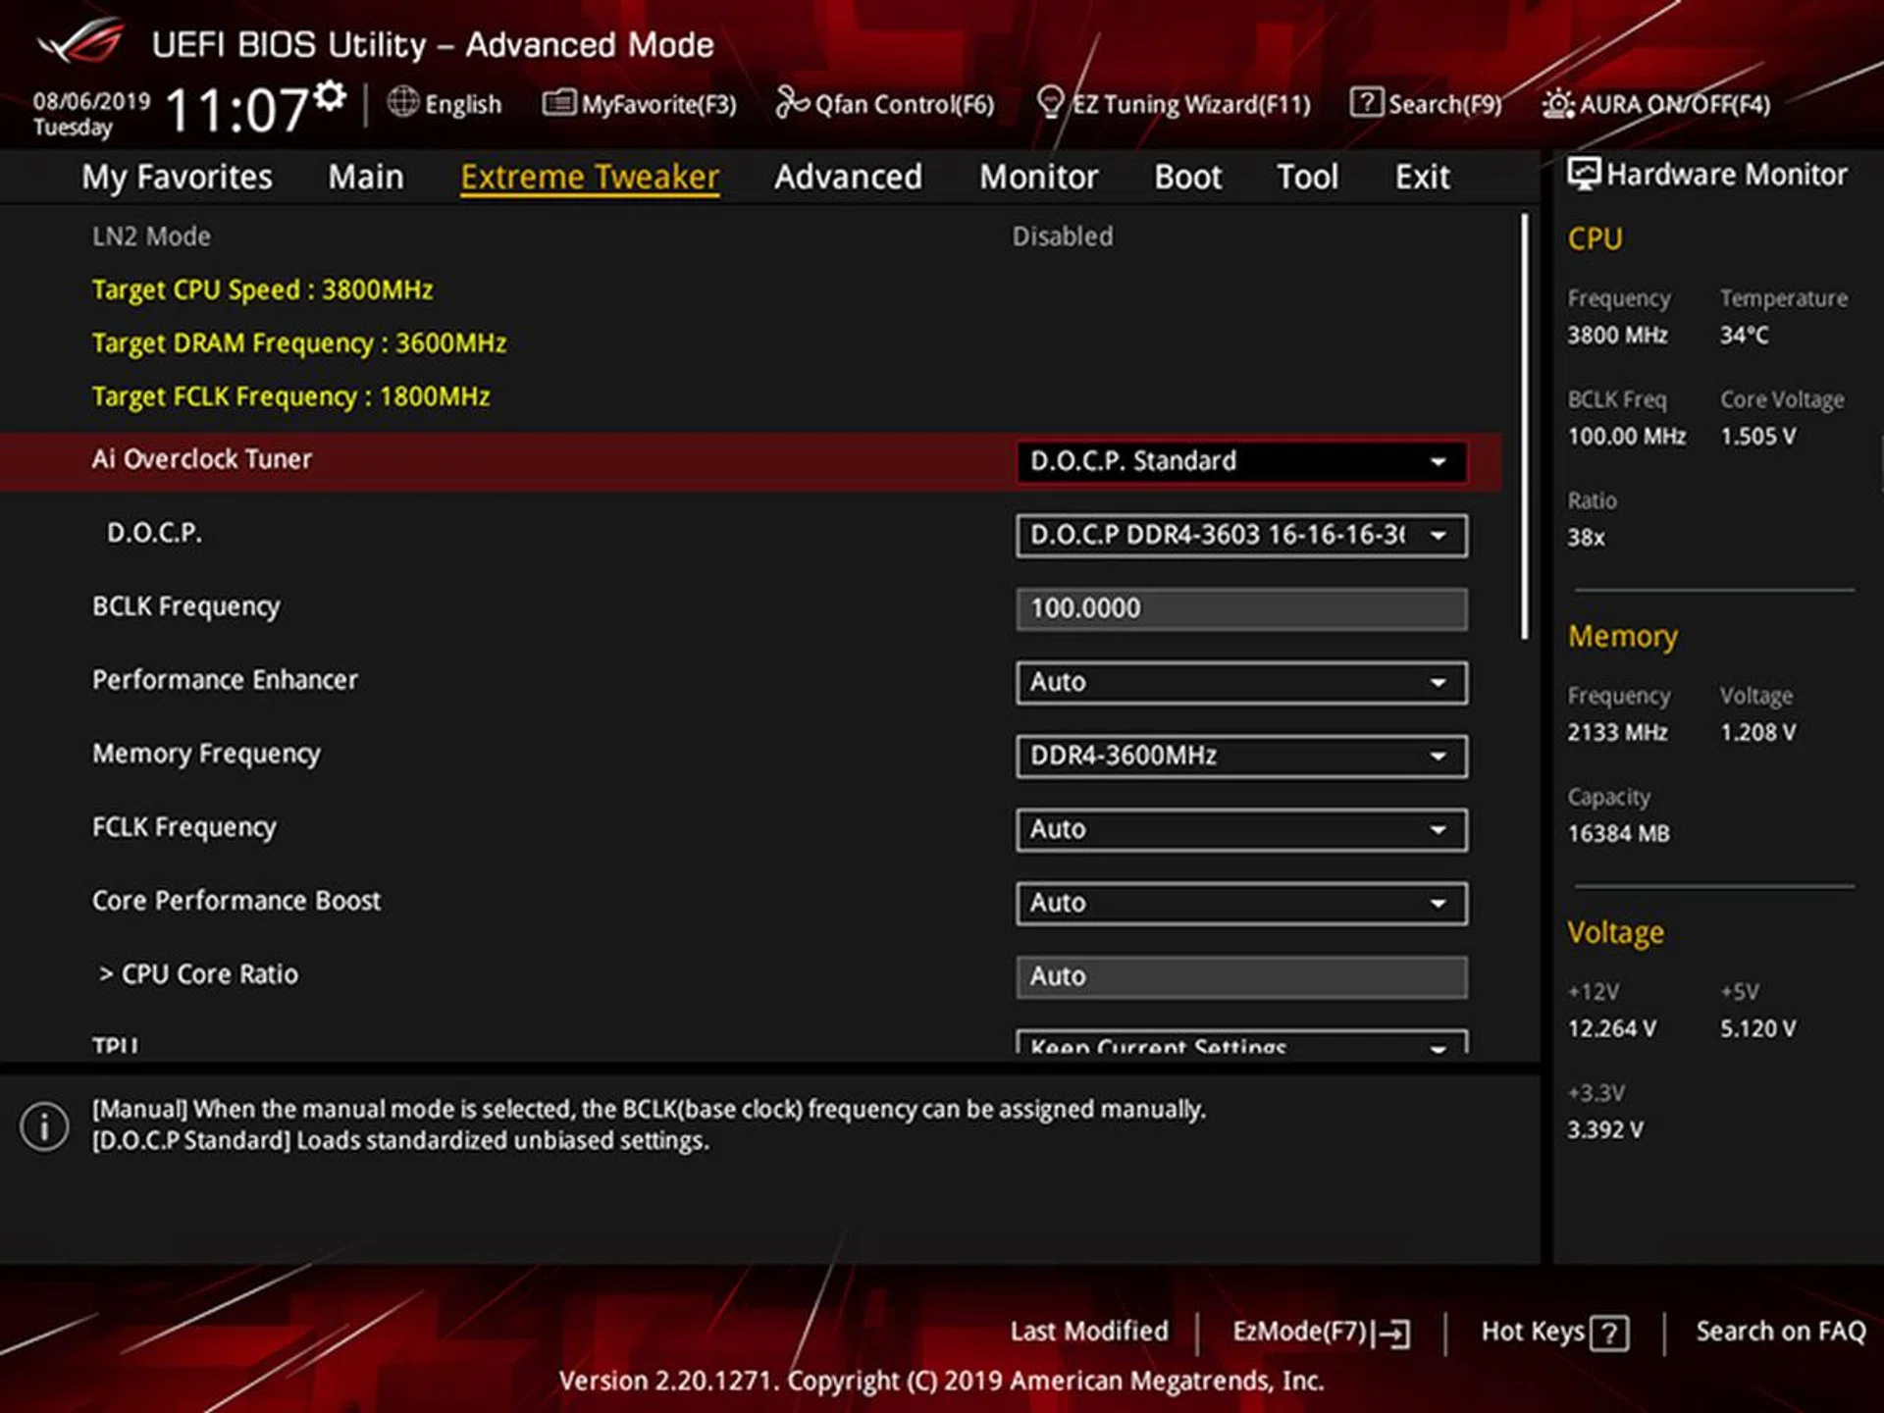Enable Core Performance Boost option
The width and height of the screenshot is (1884, 1413).
pyautogui.click(x=1240, y=903)
